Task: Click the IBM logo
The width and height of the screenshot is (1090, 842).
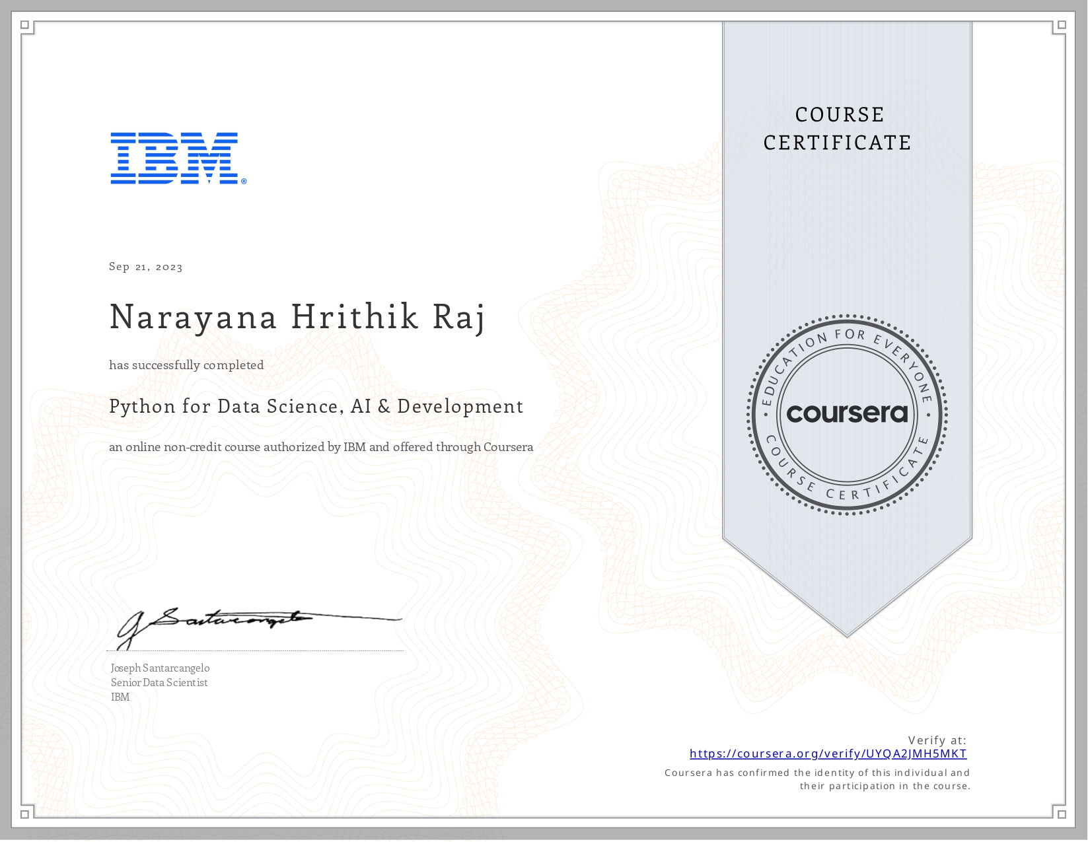Action: [175, 158]
